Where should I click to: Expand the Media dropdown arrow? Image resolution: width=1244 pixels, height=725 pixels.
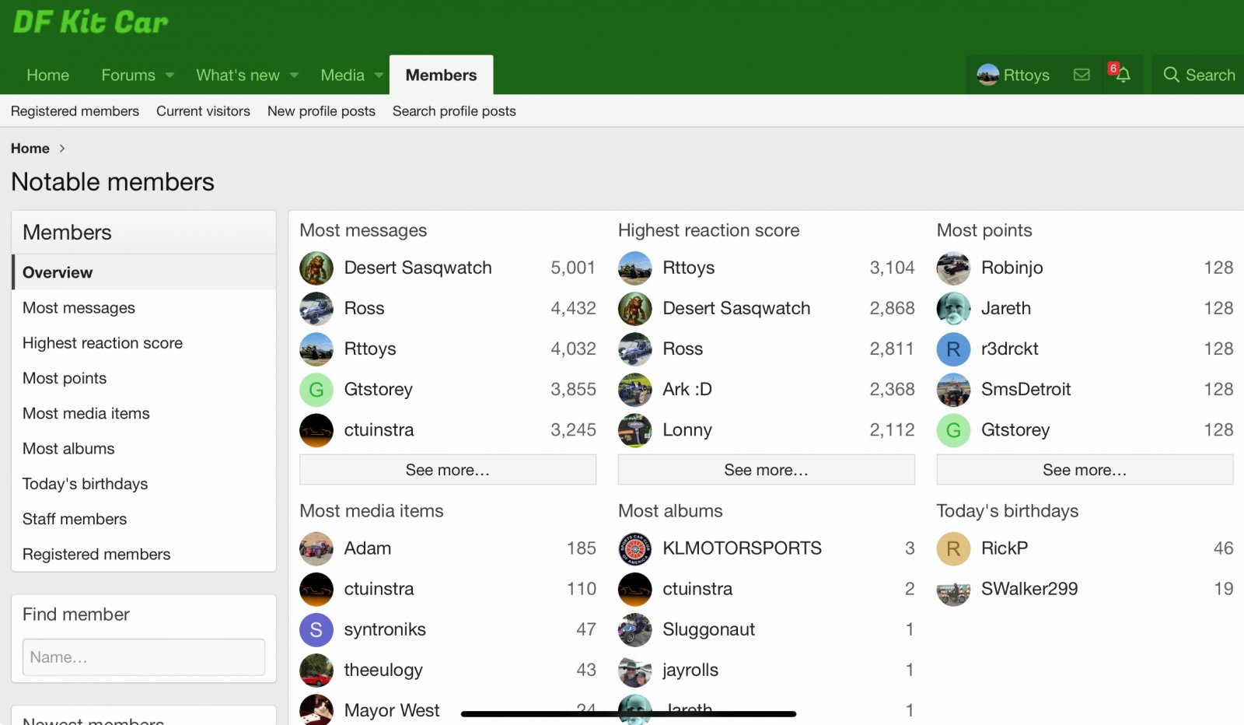click(379, 75)
